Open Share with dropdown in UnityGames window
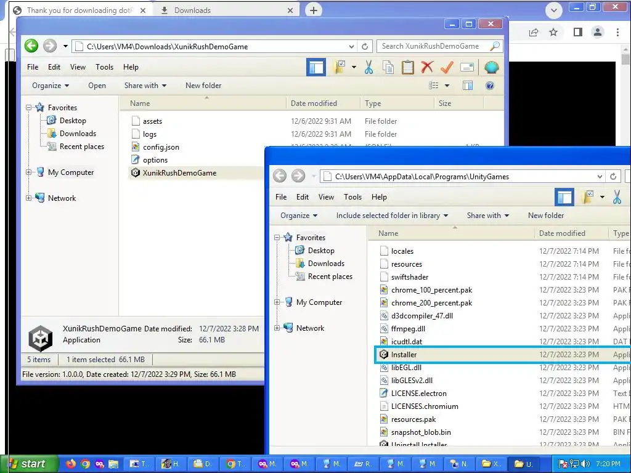Image resolution: width=631 pixels, height=473 pixels. click(x=488, y=215)
